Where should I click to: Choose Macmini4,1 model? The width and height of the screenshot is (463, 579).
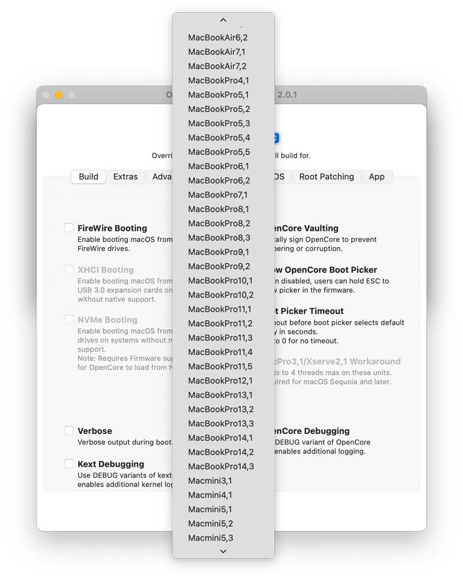[223, 496]
